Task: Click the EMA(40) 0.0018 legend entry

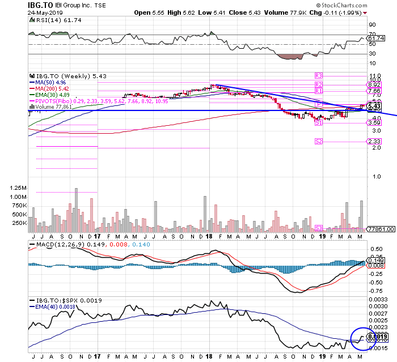Action: (52, 307)
